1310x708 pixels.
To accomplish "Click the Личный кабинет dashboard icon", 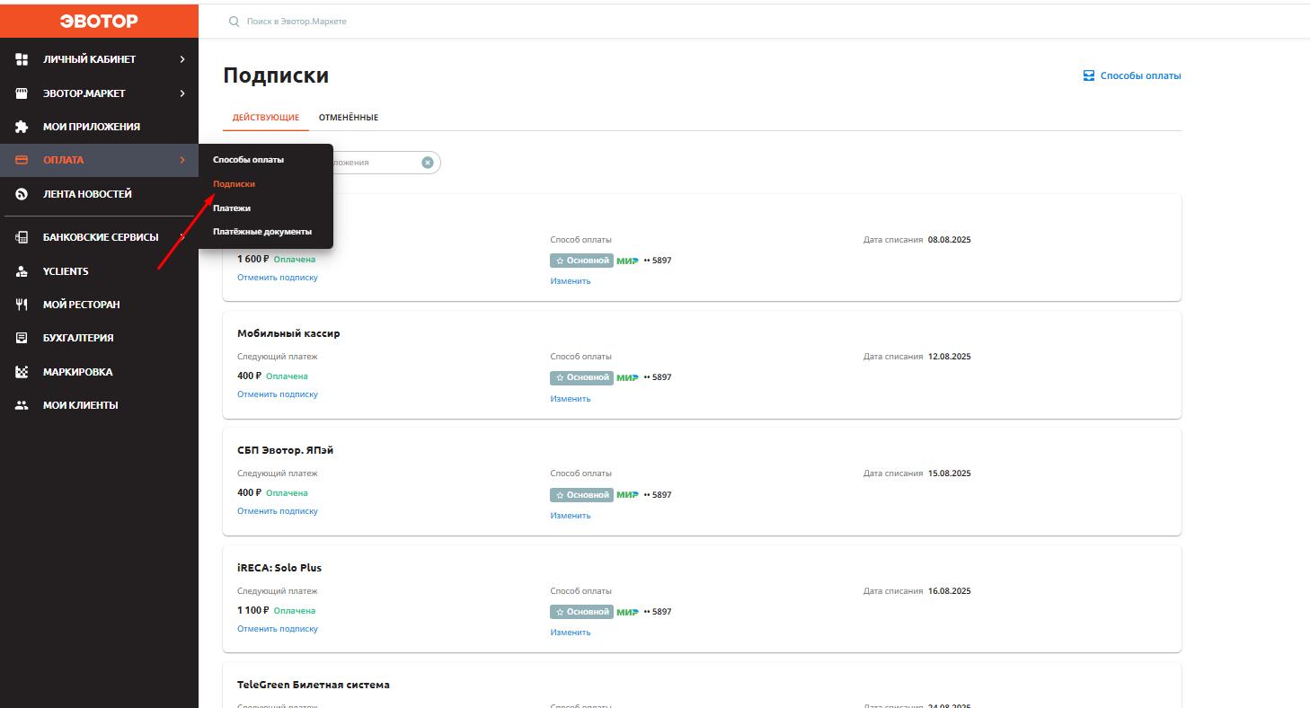I will click(x=22, y=59).
